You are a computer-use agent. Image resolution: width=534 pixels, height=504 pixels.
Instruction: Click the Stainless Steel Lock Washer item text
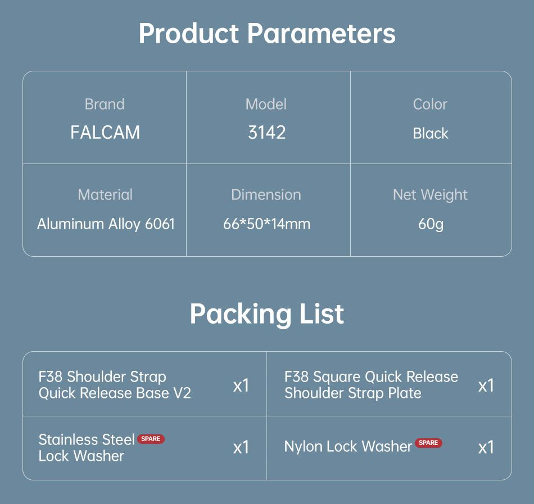point(86,447)
